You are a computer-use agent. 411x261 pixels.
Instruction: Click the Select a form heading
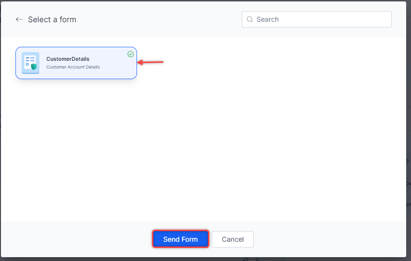pyautogui.click(x=52, y=19)
